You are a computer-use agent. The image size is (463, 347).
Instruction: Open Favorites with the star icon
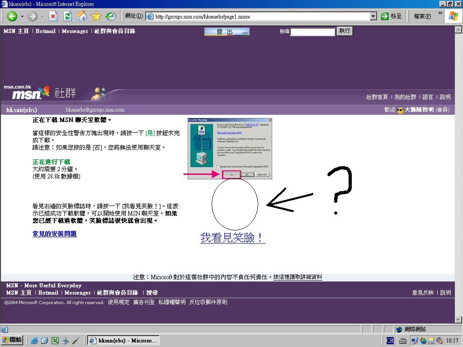click(x=96, y=16)
